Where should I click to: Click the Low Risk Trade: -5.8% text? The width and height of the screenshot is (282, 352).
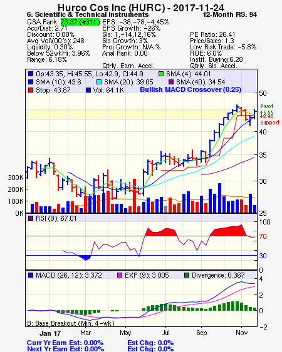[x=223, y=47]
